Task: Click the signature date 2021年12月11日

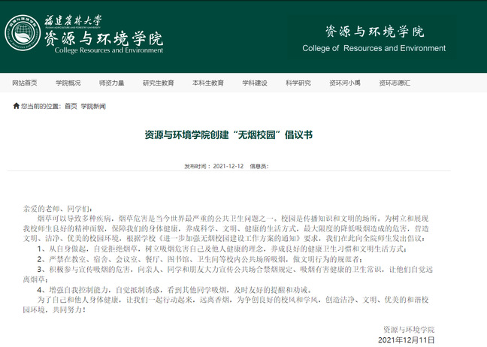Action: (406, 340)
